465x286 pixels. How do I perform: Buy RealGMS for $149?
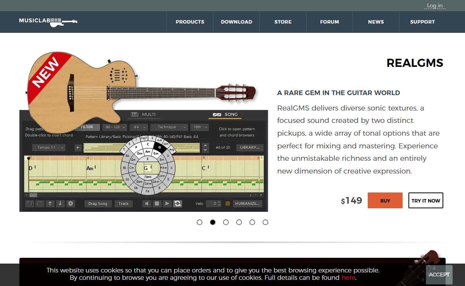[x=385, y=201]
